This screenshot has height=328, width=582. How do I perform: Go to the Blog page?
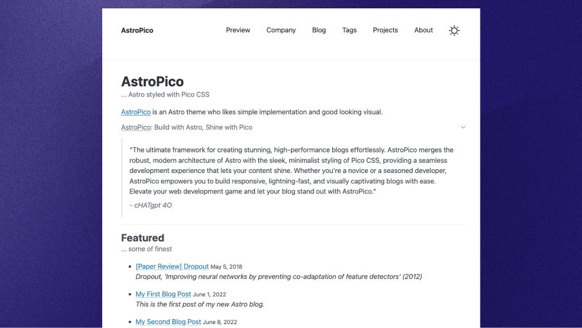click(319, 30)
